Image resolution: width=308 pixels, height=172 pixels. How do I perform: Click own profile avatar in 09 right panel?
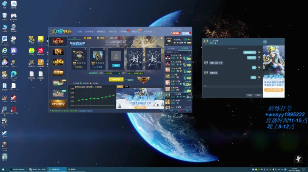point(169,41)
